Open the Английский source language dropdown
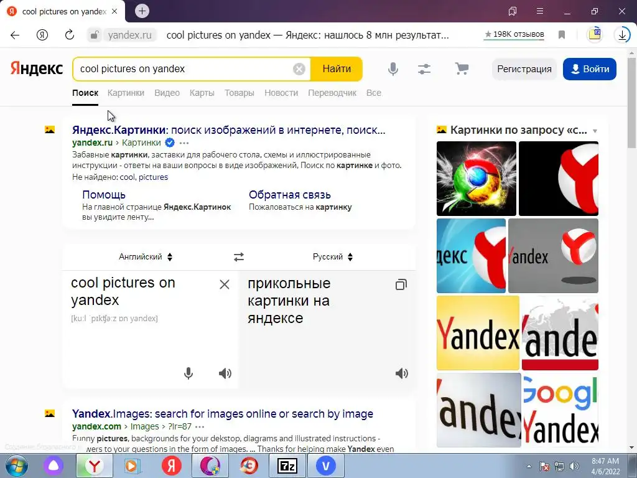Viewport: 637px width, 478px height. (x=146, y=257)
